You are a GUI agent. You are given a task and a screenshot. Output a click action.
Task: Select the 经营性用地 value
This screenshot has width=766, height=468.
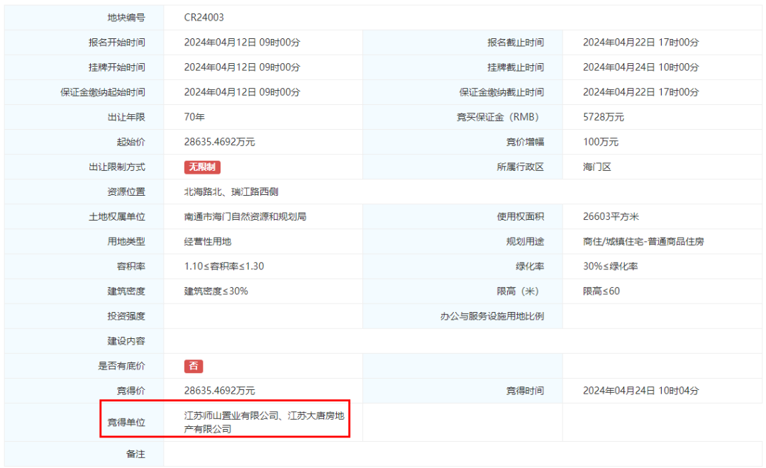tap(208, 242)
